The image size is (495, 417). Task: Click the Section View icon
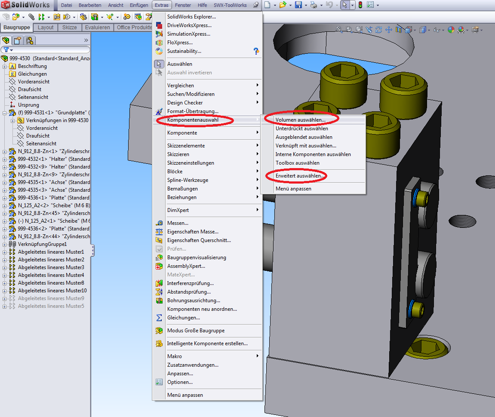point(399,30)
